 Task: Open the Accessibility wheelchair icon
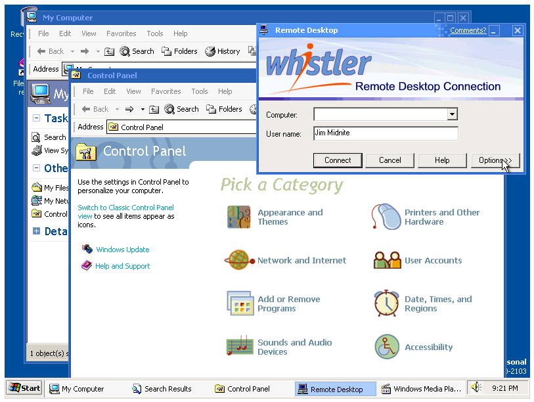[x=387, y=347]
